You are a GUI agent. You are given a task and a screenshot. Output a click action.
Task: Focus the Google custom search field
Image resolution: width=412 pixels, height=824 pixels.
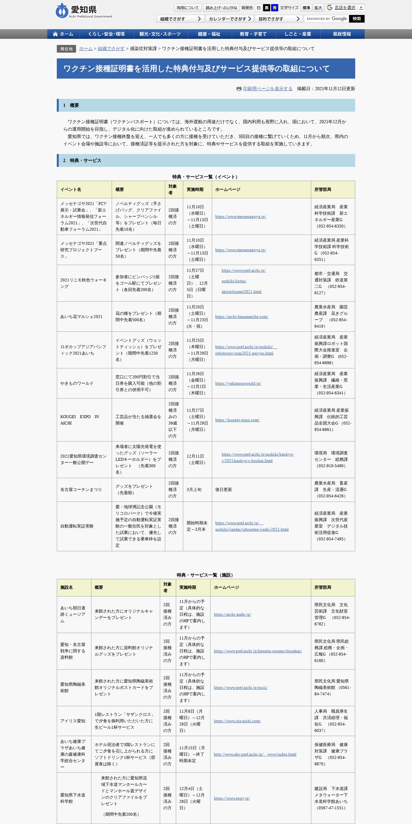pyautogui.click(x=327, y=19)
